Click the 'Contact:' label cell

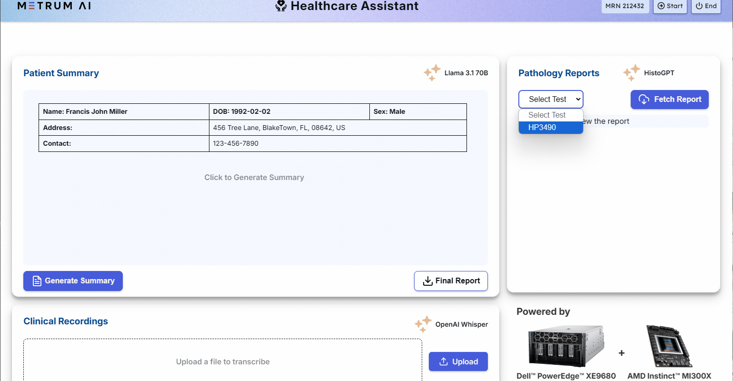pyautogui.click(x=124, y=143)
